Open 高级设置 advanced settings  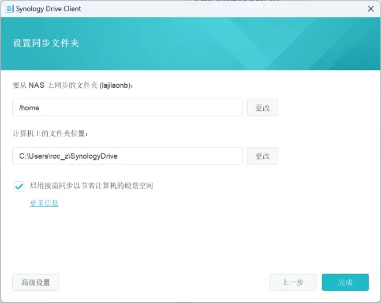pos(35,282)
